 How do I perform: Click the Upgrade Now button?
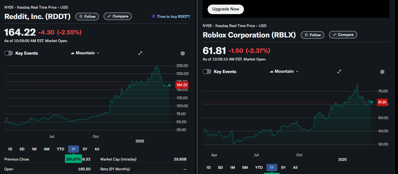click(x=226, y=9)
